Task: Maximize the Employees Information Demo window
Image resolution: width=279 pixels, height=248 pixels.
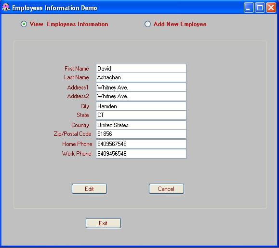Action: (260, 8)
